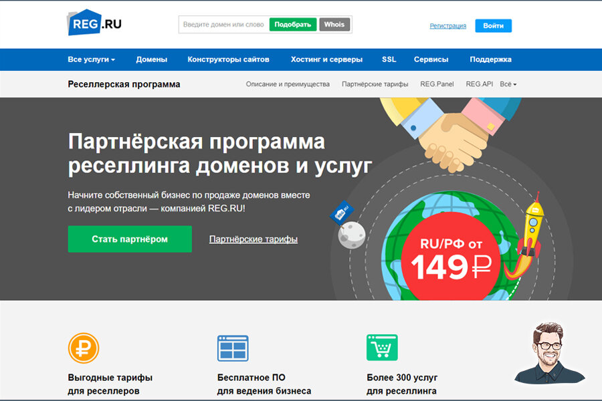This screenshot has width=602, height=401.
Task: Click the support assistant avatar
Action: click(x=549, y=353)
